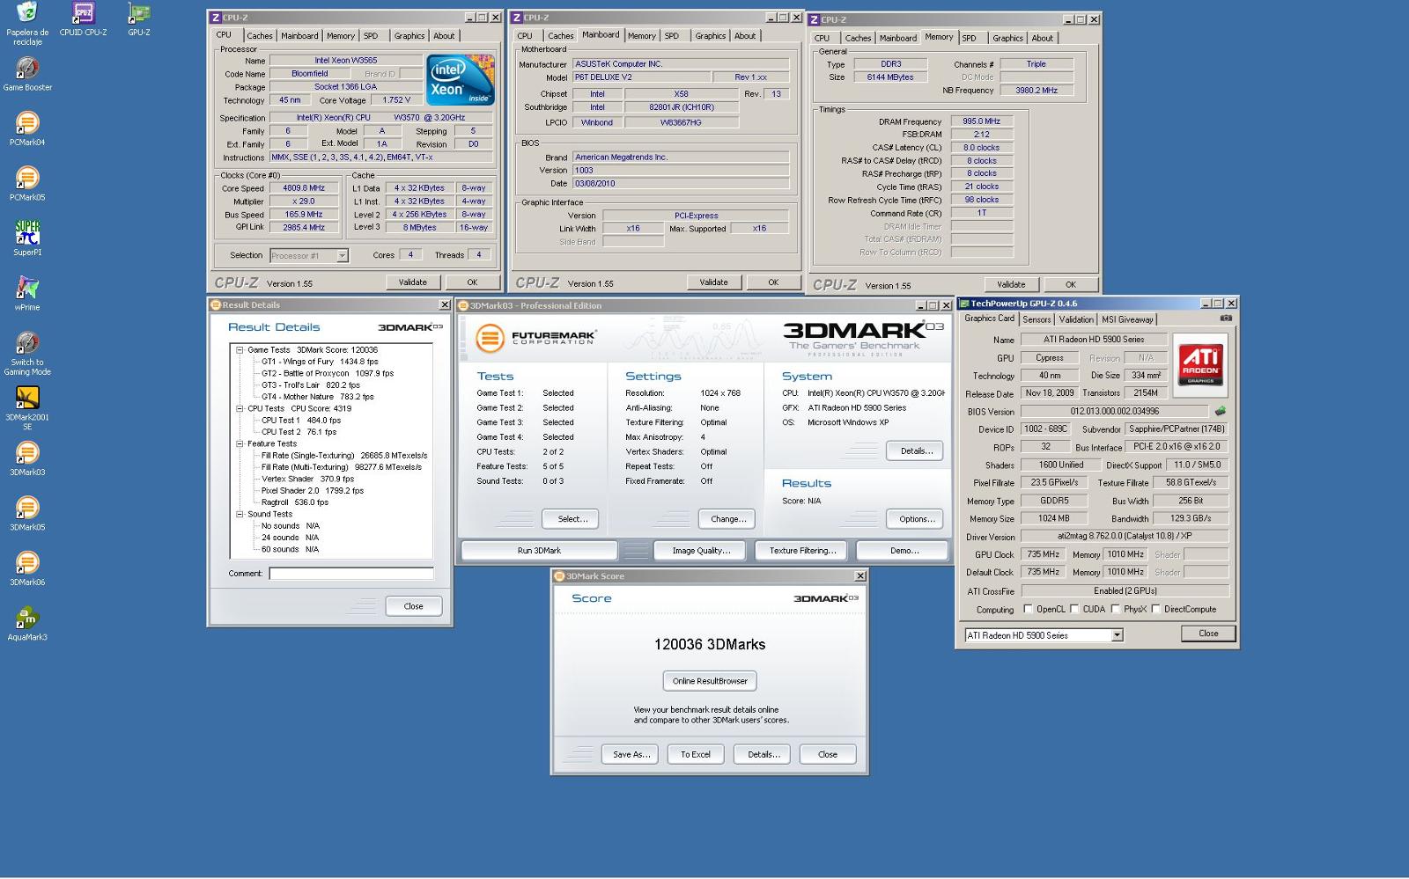Click the To Excel button

(696, 755)
